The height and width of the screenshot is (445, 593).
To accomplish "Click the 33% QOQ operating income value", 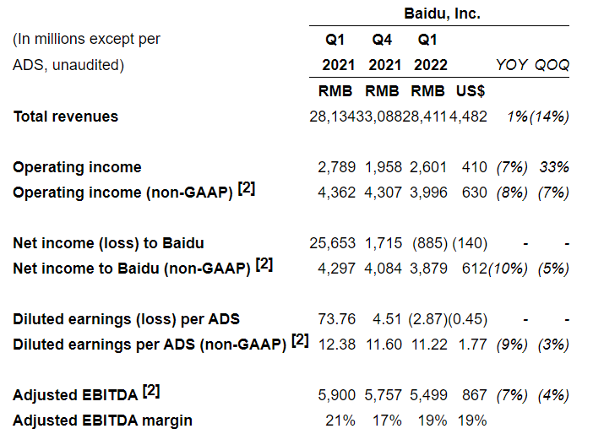I will (555, 167).
